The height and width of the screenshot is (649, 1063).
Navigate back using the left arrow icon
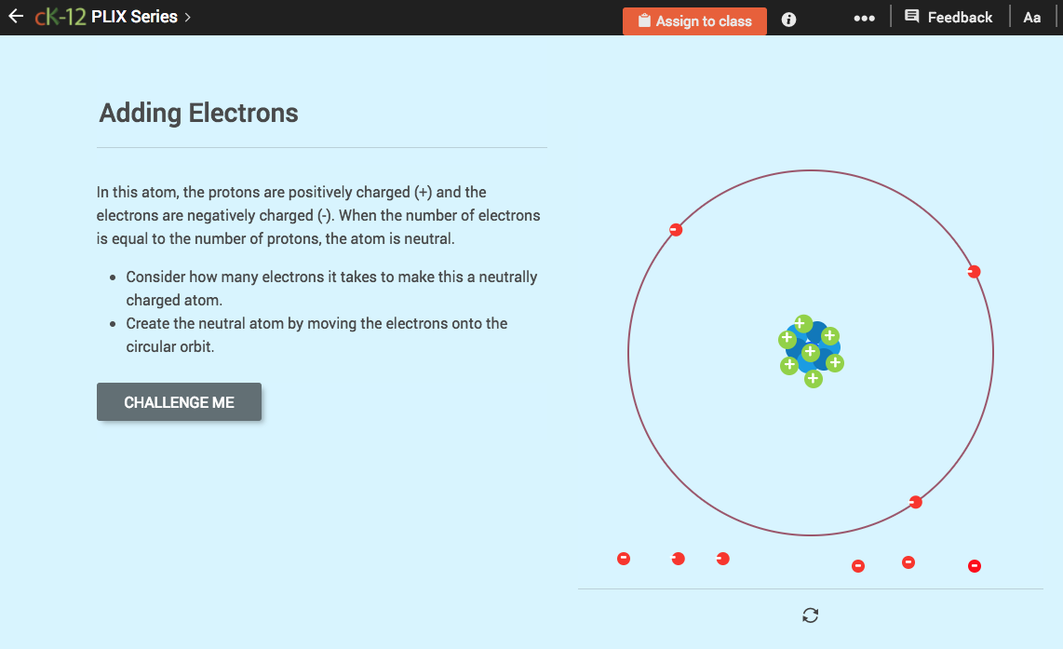(16, 16)
